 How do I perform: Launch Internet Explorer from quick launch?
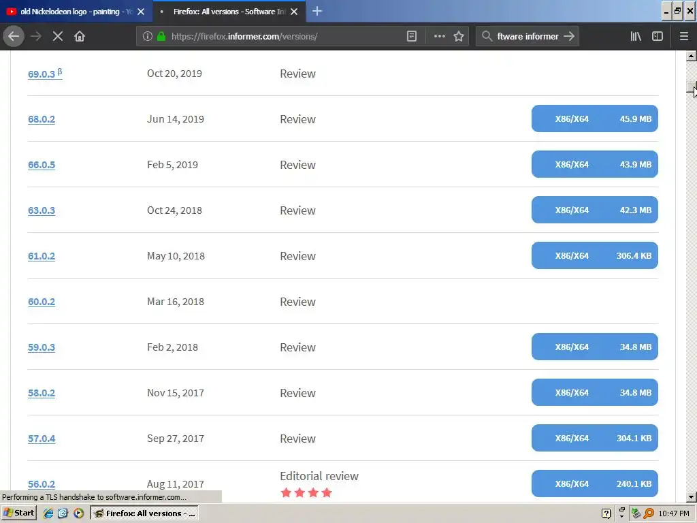point(48,513)
